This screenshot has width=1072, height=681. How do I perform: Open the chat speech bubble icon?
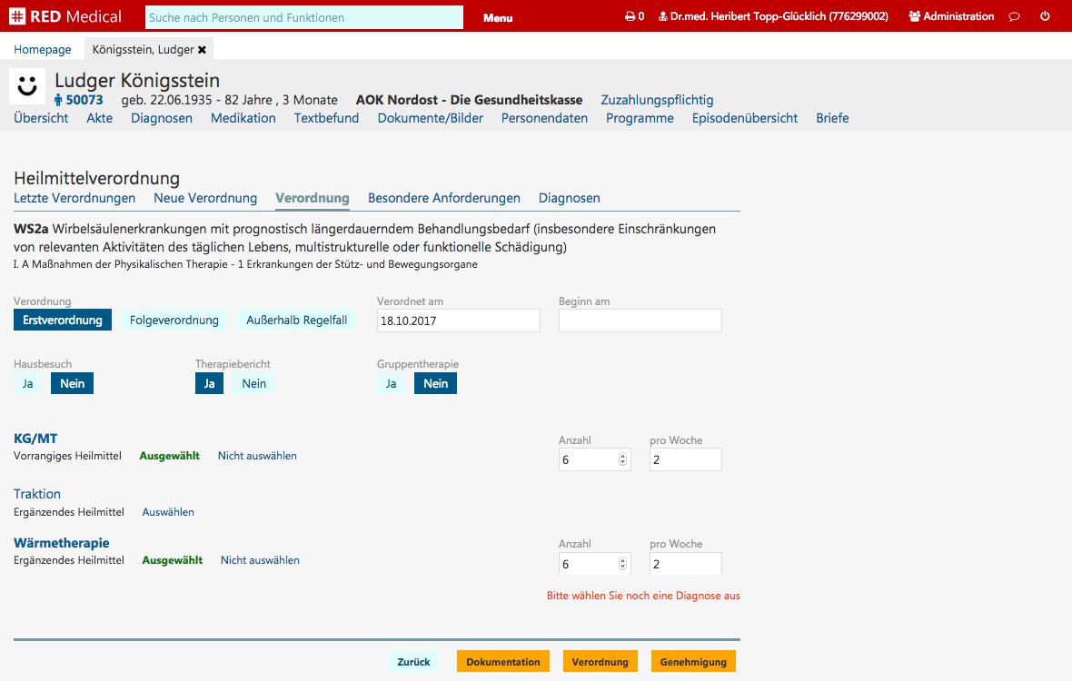1015,16
